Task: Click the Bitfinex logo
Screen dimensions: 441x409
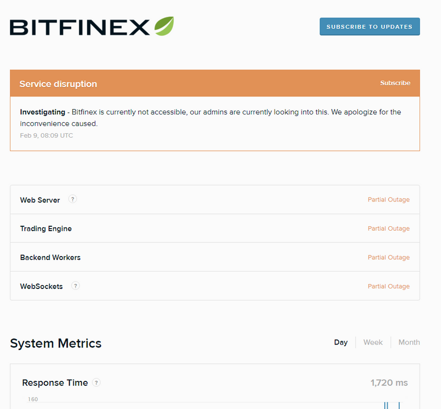Action: 92,26
